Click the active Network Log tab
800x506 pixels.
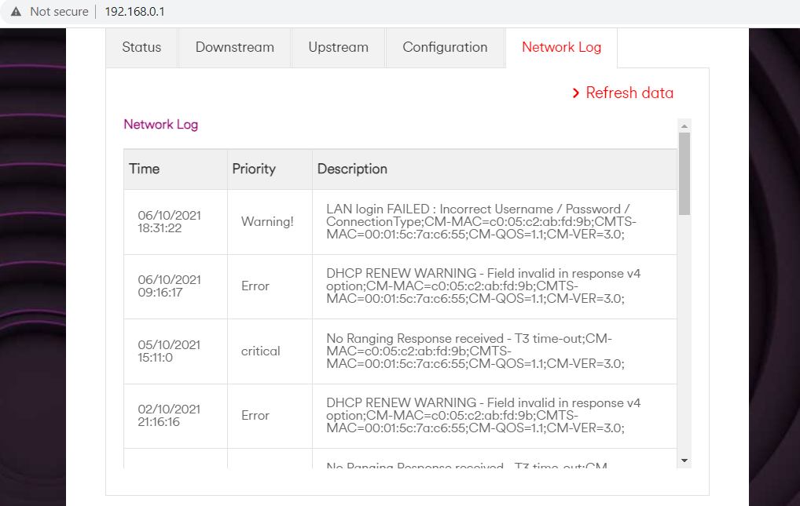561,47
